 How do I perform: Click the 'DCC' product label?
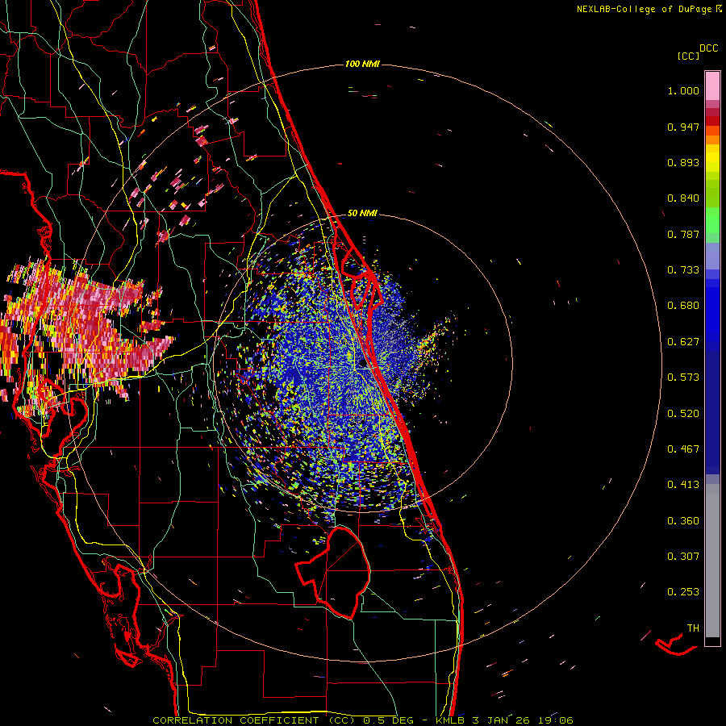pos(708,48)
